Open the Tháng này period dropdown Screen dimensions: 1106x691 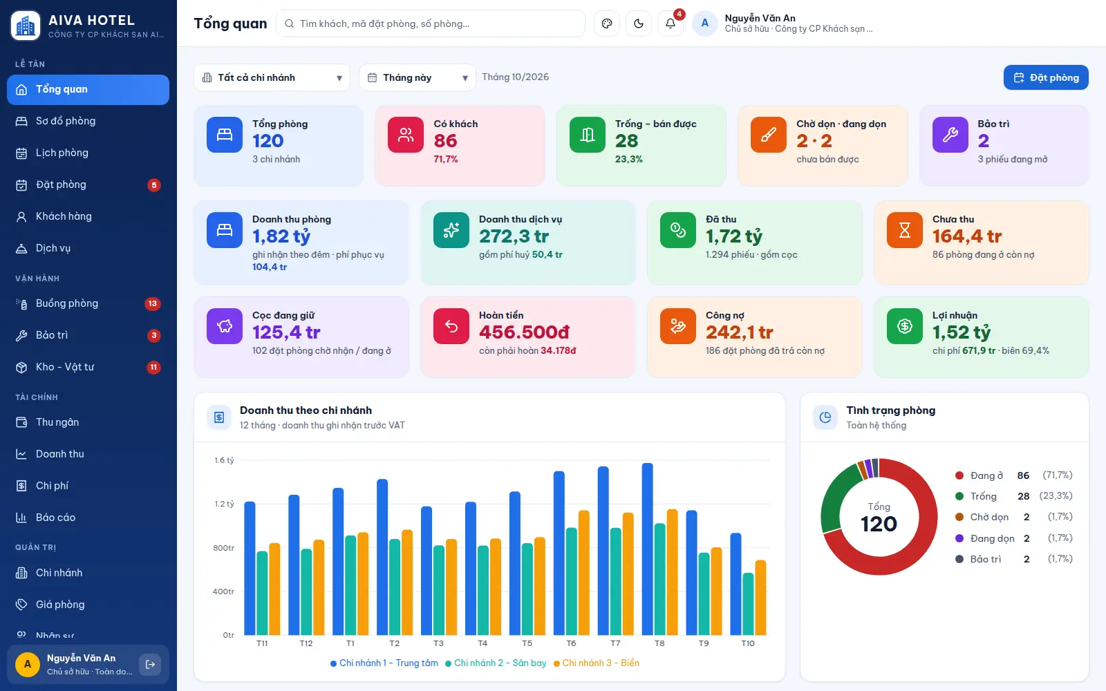(x=418, y=77)
